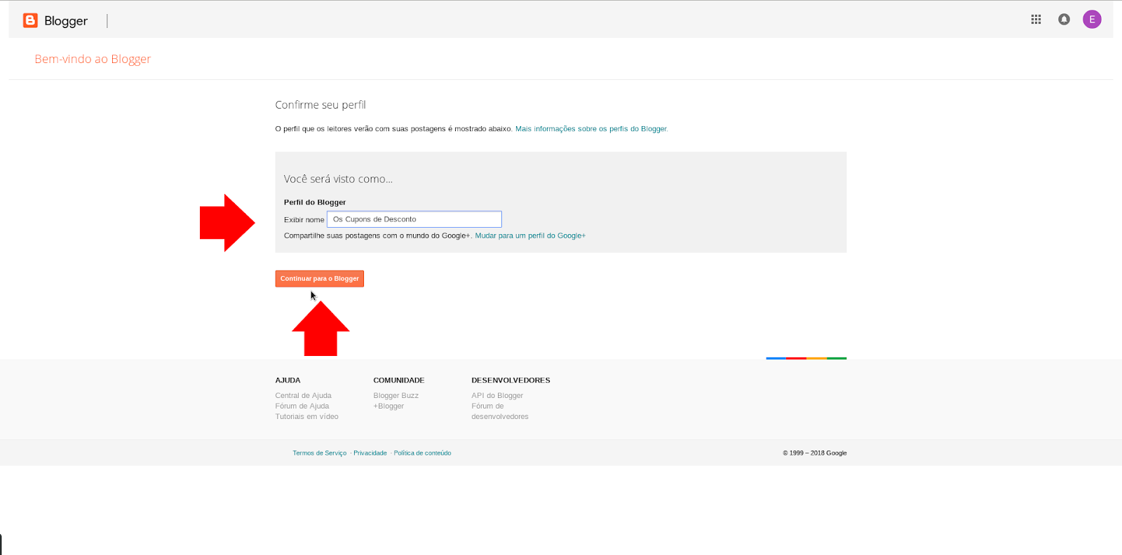Open the Google apps grid
This screenshot has height=555, width=1122.
tap(1036, 20)
